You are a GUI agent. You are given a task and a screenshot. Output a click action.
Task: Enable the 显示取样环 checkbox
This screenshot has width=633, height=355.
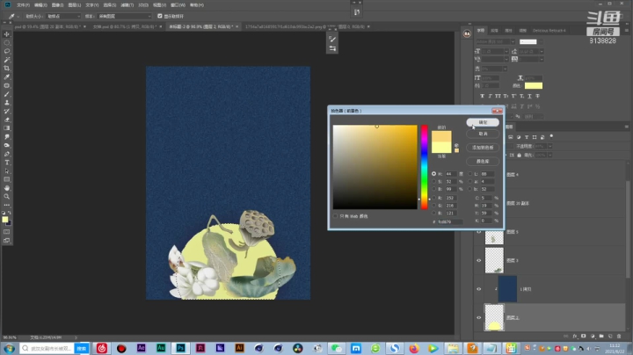[160, 16]
